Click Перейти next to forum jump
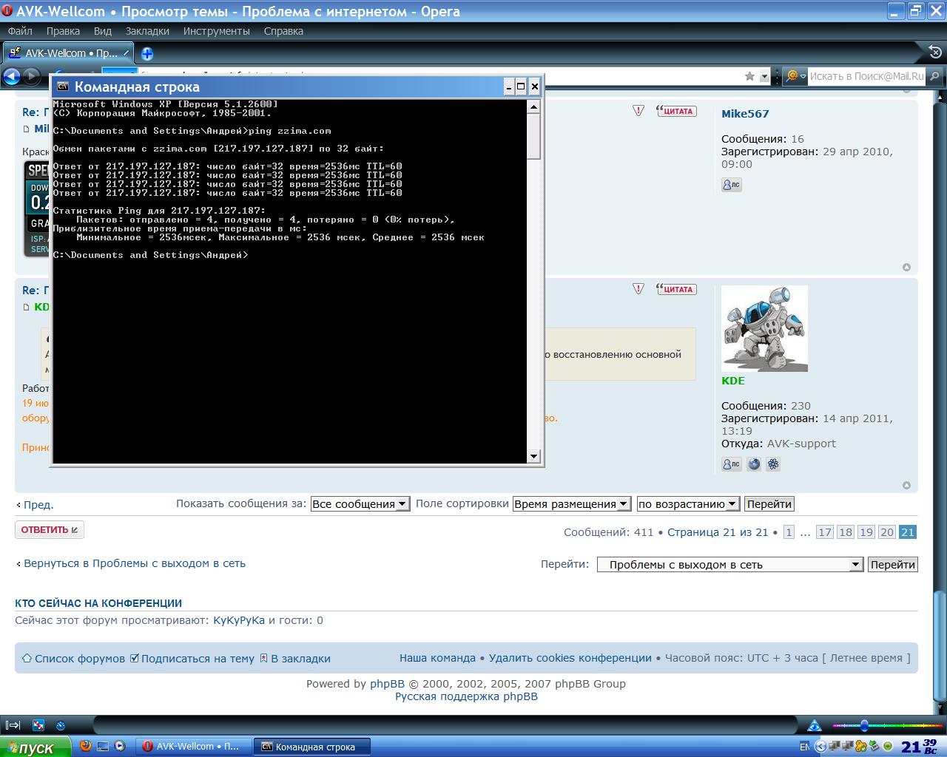 (892, 565)
